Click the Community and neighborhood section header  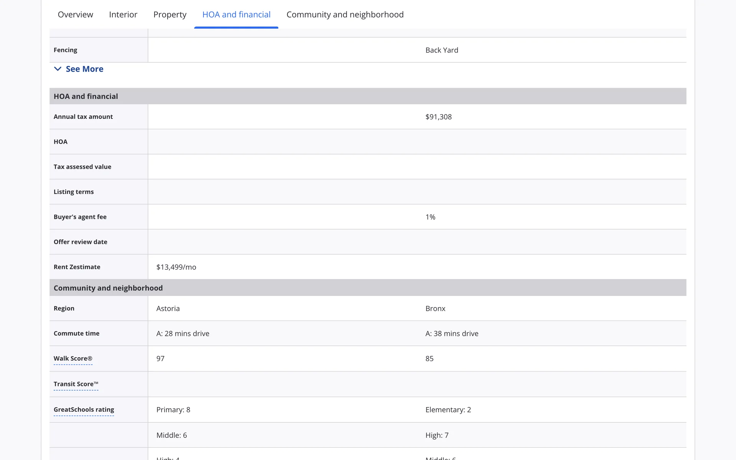coord(108,288)
